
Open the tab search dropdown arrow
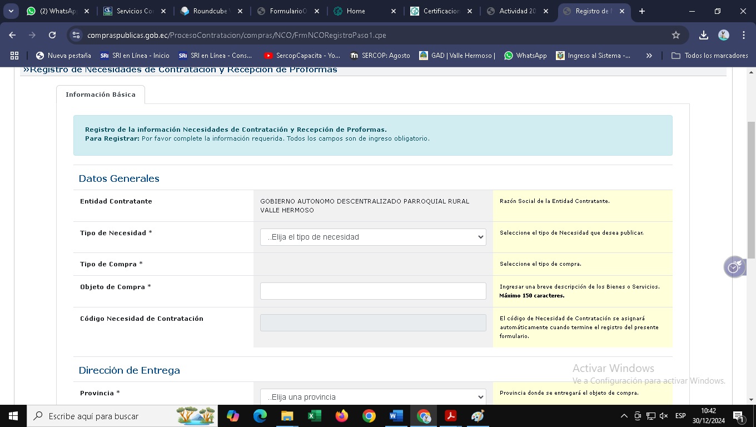click(x=11, y=11)
